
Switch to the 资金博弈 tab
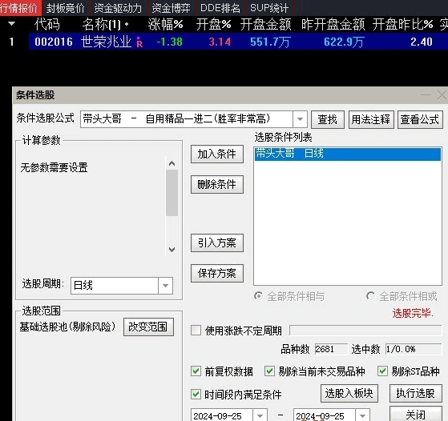pyautogui.click(x=171, y=8)
